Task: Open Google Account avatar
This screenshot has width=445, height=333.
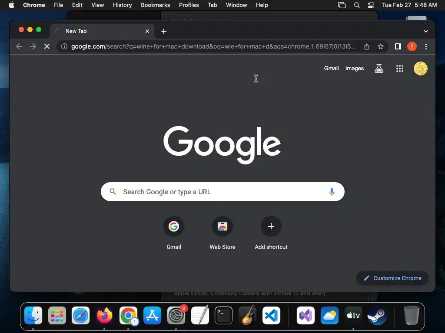Action: (x=420, y=69)
